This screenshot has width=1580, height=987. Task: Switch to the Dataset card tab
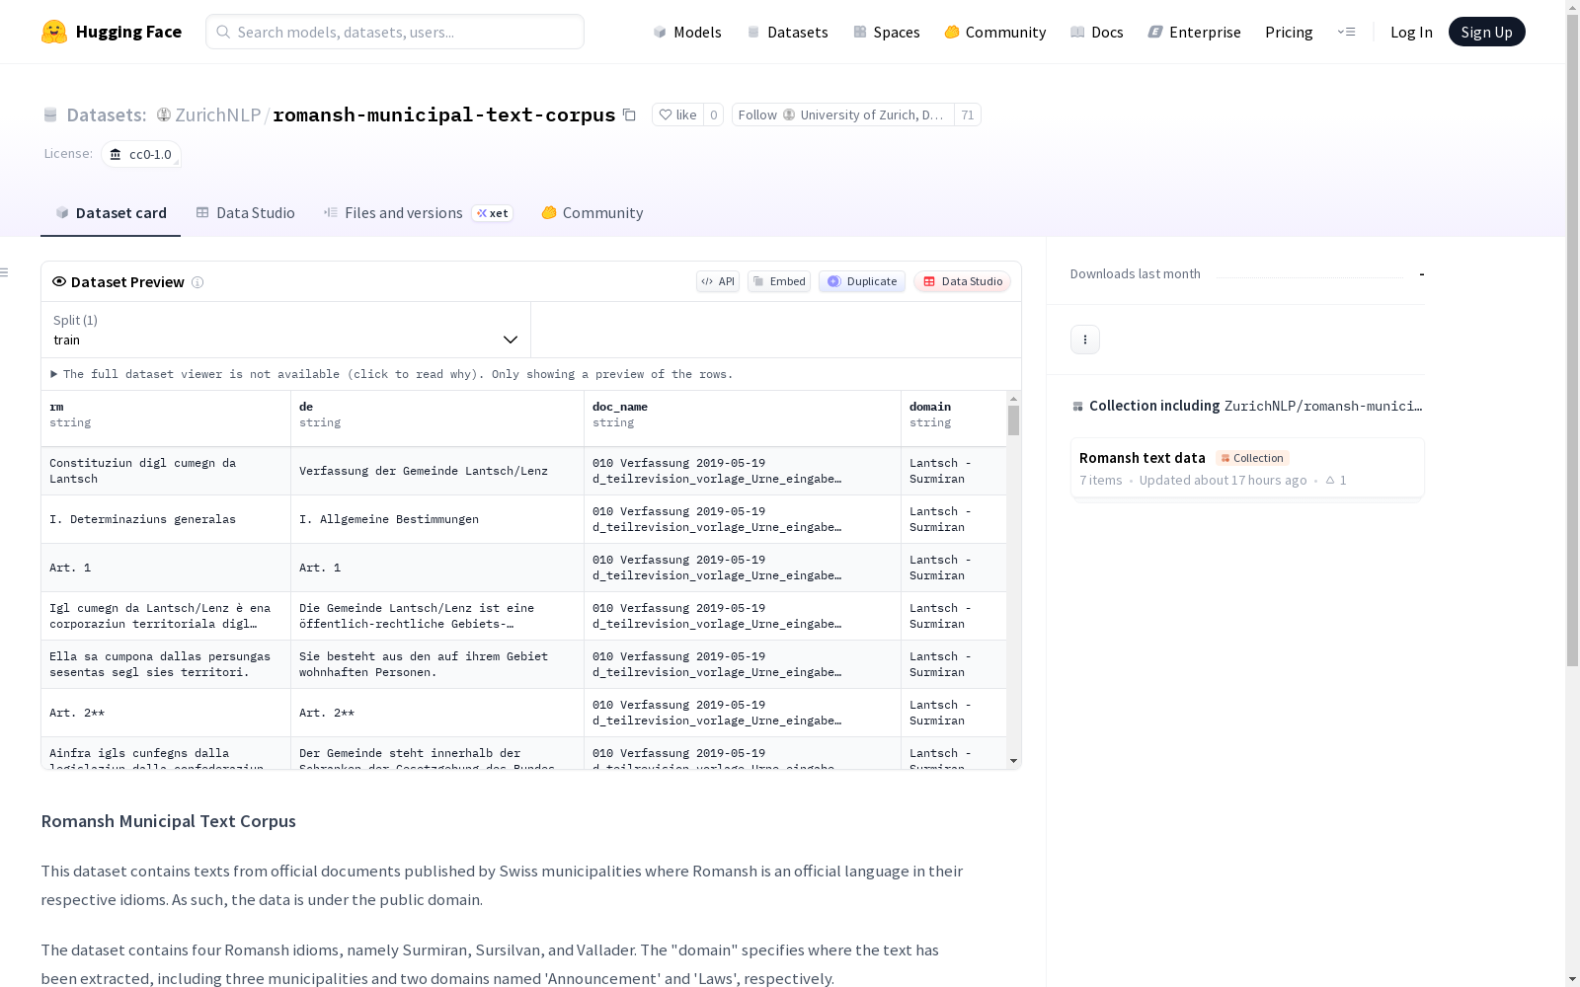coord(111,213)
